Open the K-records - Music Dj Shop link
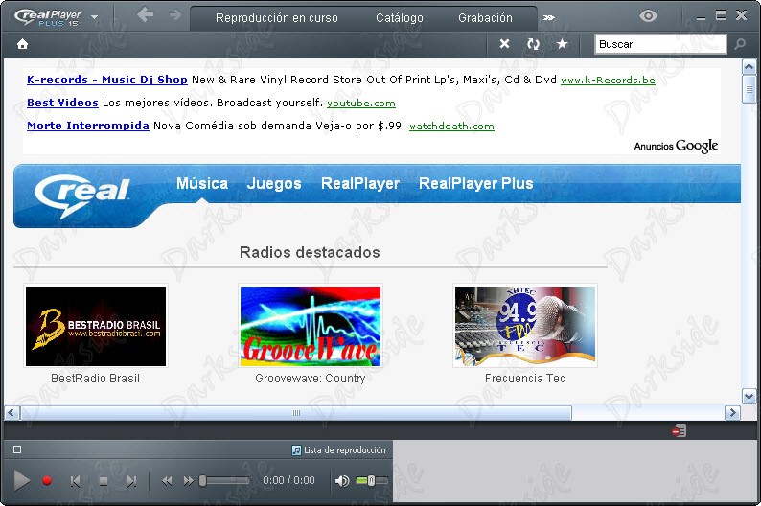Viewport: 761px width, 506px height. pos(107,80)
